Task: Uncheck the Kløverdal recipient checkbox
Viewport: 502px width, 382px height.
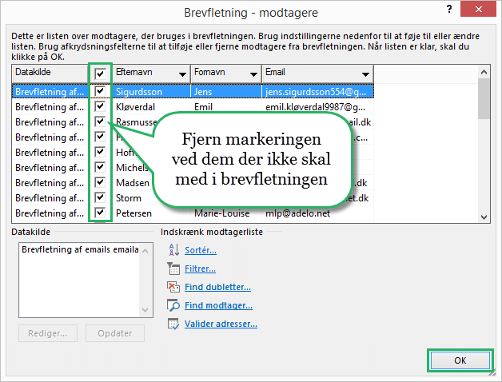Action: tap(100, 106)
